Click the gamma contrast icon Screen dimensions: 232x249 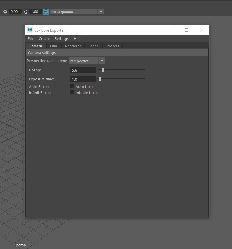26,12
